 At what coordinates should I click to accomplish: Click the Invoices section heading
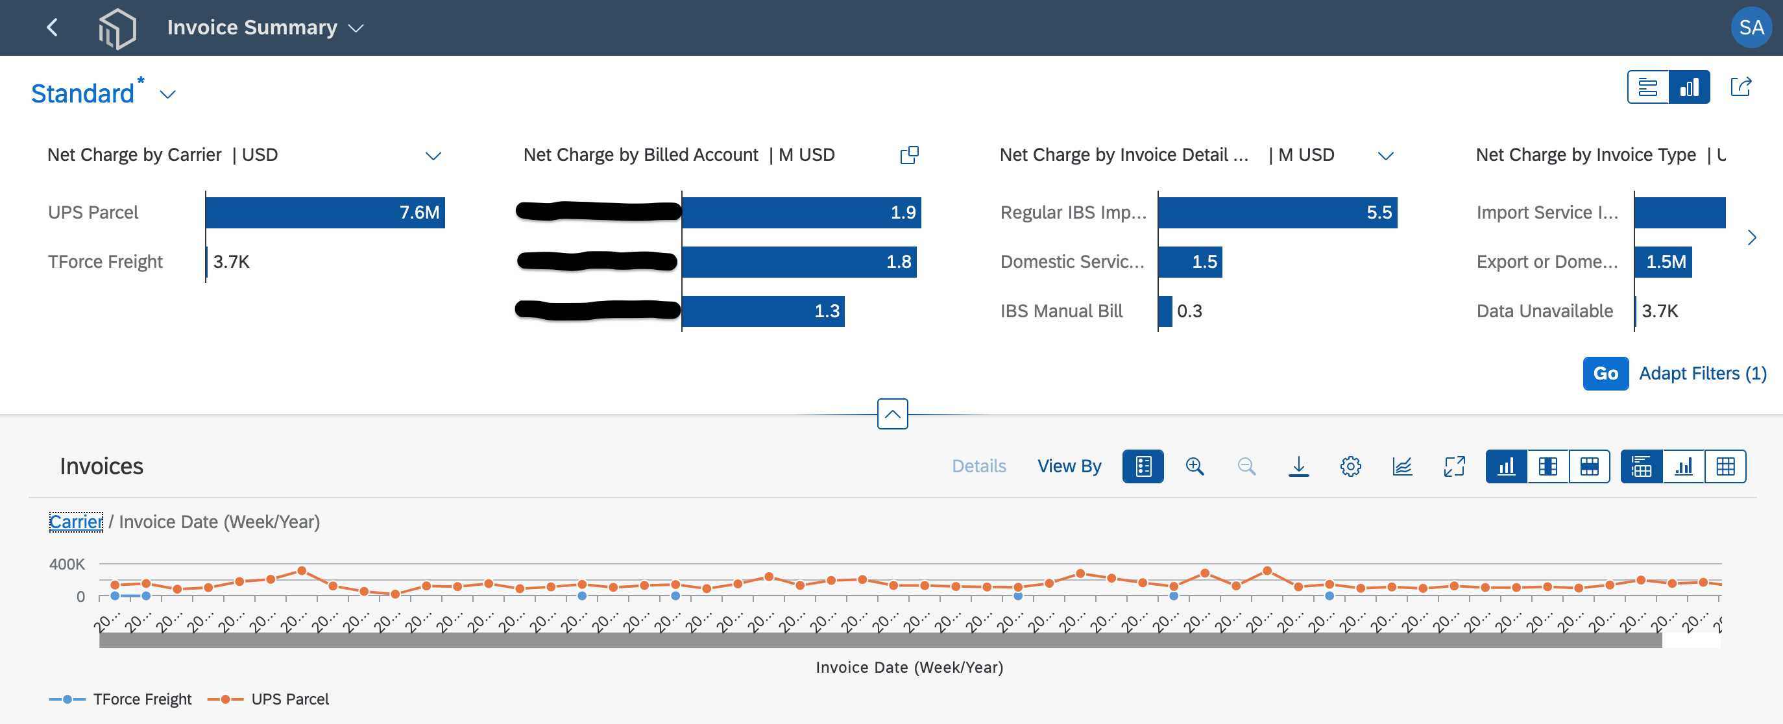tap(102, 466)
